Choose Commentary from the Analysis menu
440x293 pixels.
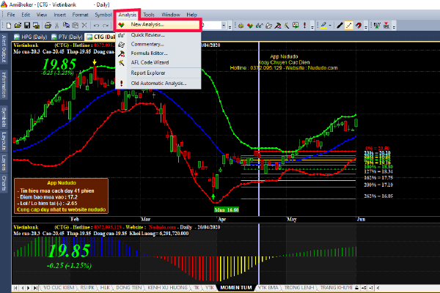(158, 44)
